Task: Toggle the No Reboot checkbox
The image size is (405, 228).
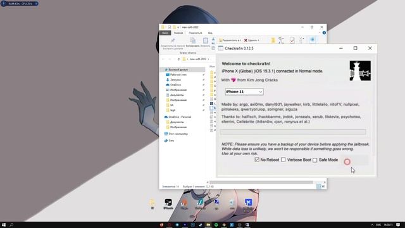Action: pos(257,160)
